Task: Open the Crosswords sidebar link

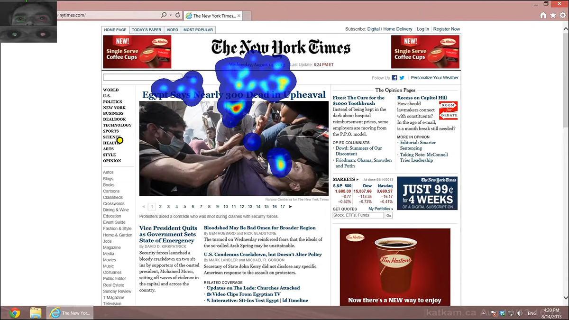Action: [114, 203]
